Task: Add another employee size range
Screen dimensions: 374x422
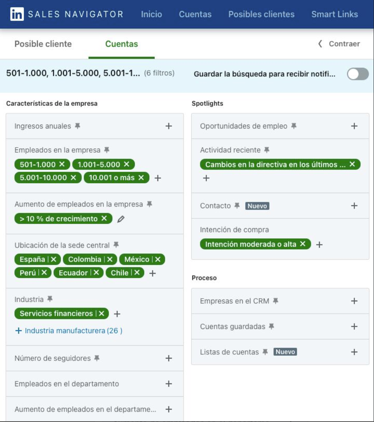Action: [x=158, y=178]
